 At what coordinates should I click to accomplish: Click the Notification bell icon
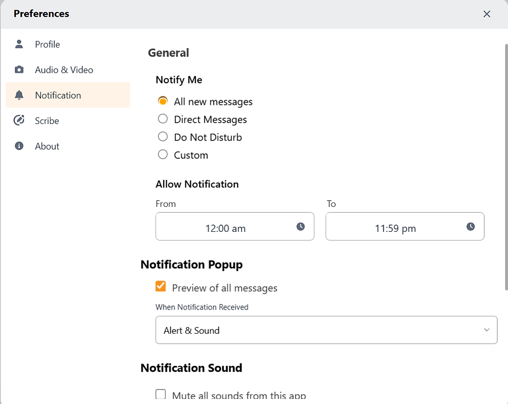click(x=19, y=95)
